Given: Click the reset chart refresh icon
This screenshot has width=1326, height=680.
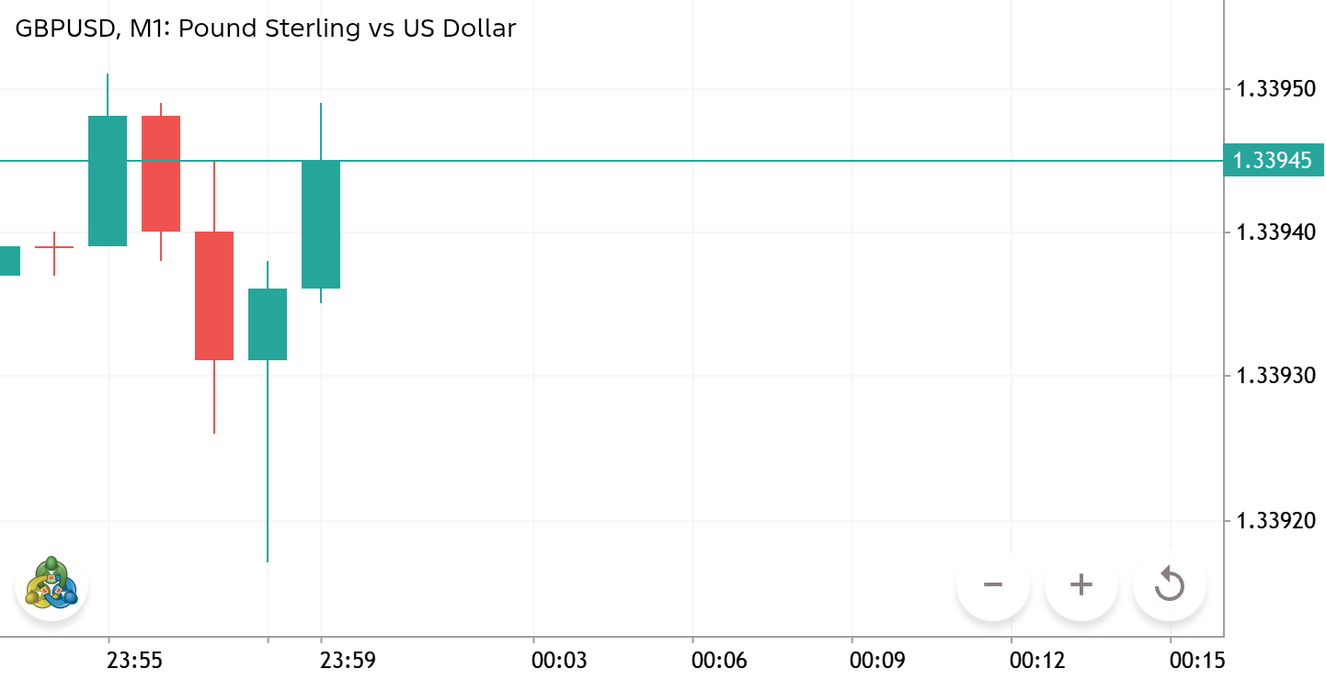Looking at the screenshot, I should click(1170, 585).
